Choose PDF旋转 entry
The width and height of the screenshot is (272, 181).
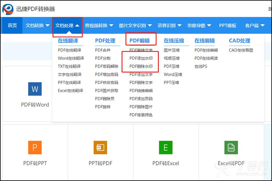pyautogui.click(x=103, y=107)
